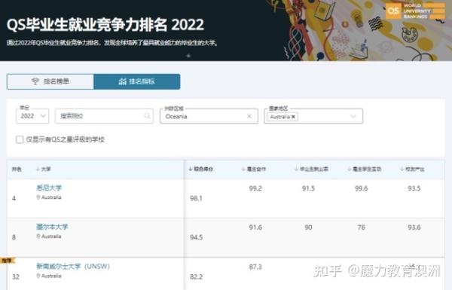Sort by 大学 column header
The width and height of the screenshot is (452, 290).
tap(44, 169)
